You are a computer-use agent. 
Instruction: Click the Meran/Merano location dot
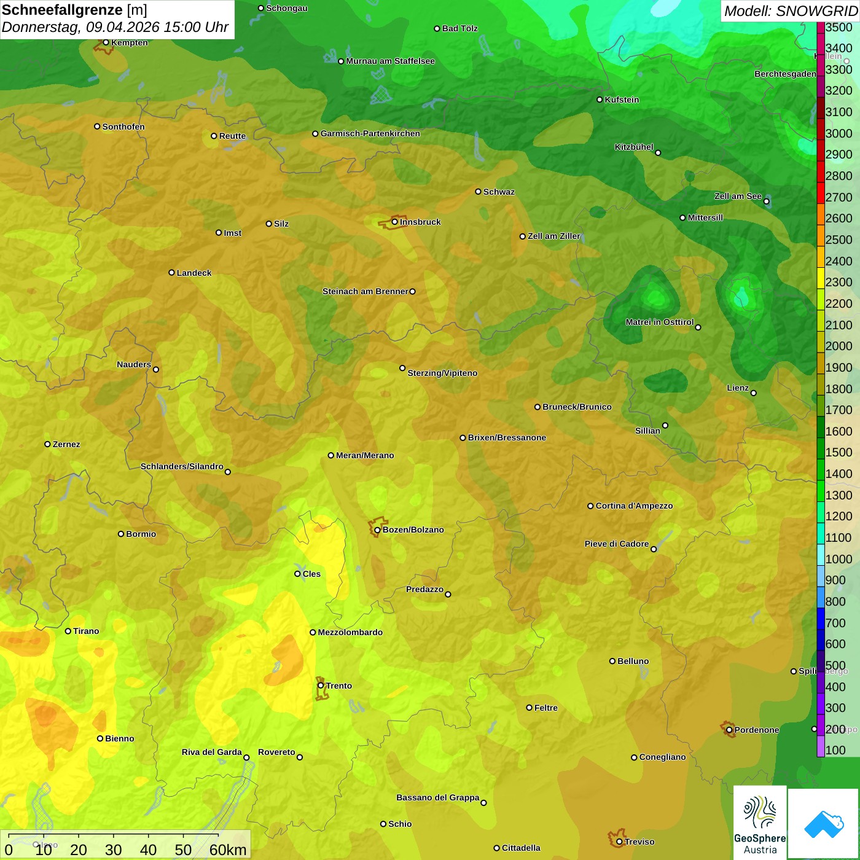(x=330, y=455)
